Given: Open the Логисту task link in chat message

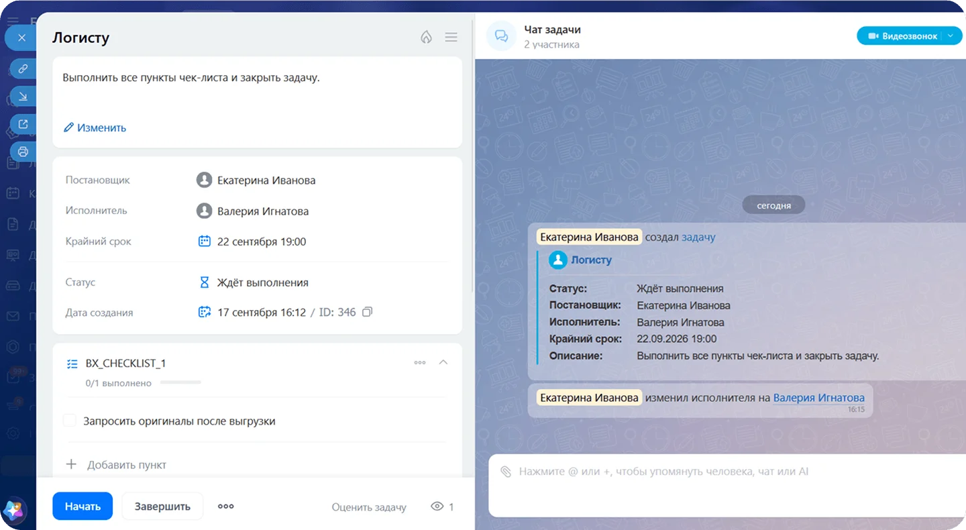Looking at the screenshot, I should pyautogui.click(x=591, y=260).
